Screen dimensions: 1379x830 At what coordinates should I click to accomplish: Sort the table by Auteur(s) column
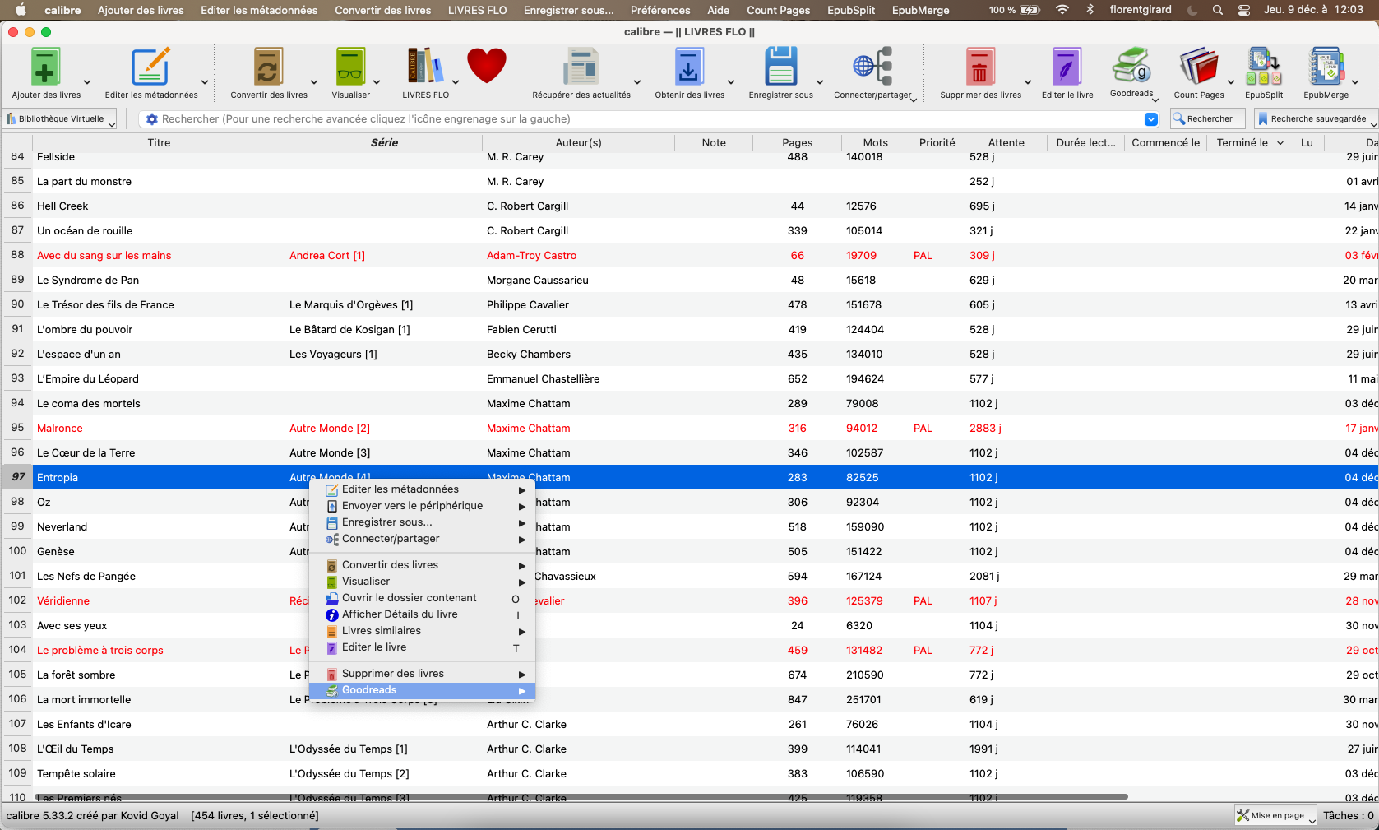click(578, 142)
